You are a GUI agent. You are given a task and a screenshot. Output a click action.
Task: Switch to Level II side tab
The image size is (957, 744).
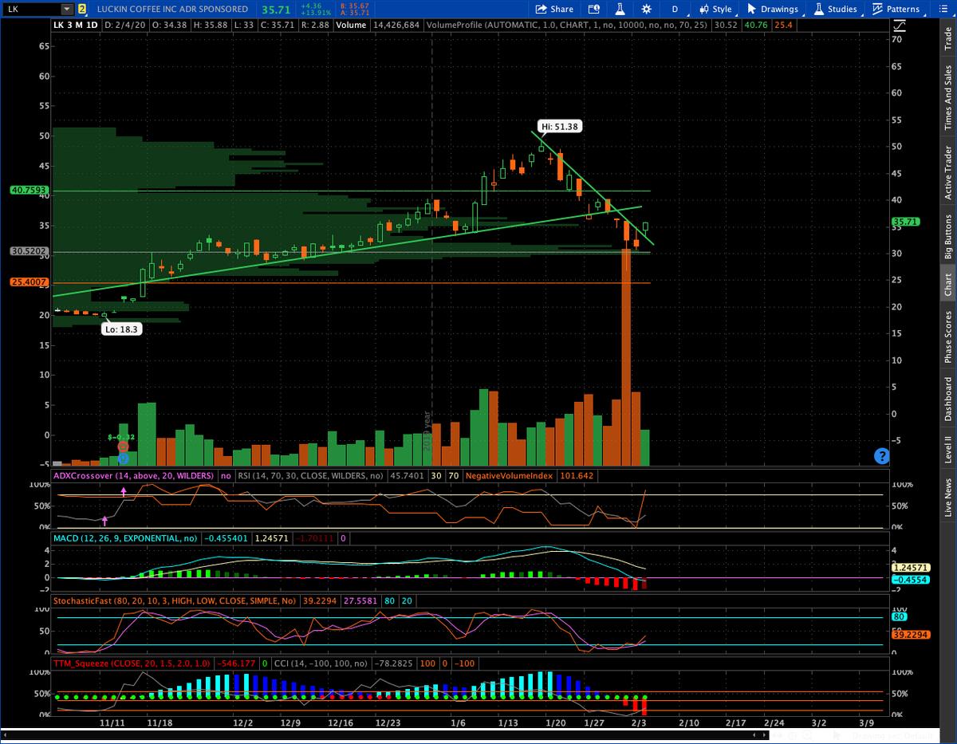click(947, 449)
